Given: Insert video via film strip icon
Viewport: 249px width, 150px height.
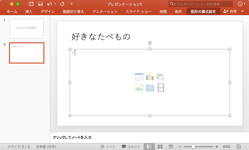Looking at the screenshot, I should [161, 88].
